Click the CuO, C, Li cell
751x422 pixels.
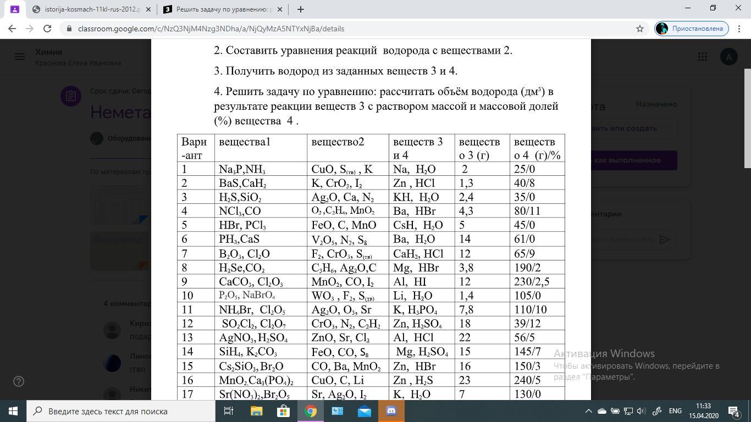tap(348, 380)
